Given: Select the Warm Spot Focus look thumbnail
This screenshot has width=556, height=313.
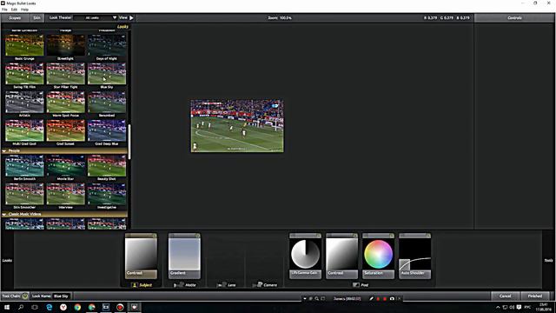Looking at the screenshot, I should click(66, 103).
